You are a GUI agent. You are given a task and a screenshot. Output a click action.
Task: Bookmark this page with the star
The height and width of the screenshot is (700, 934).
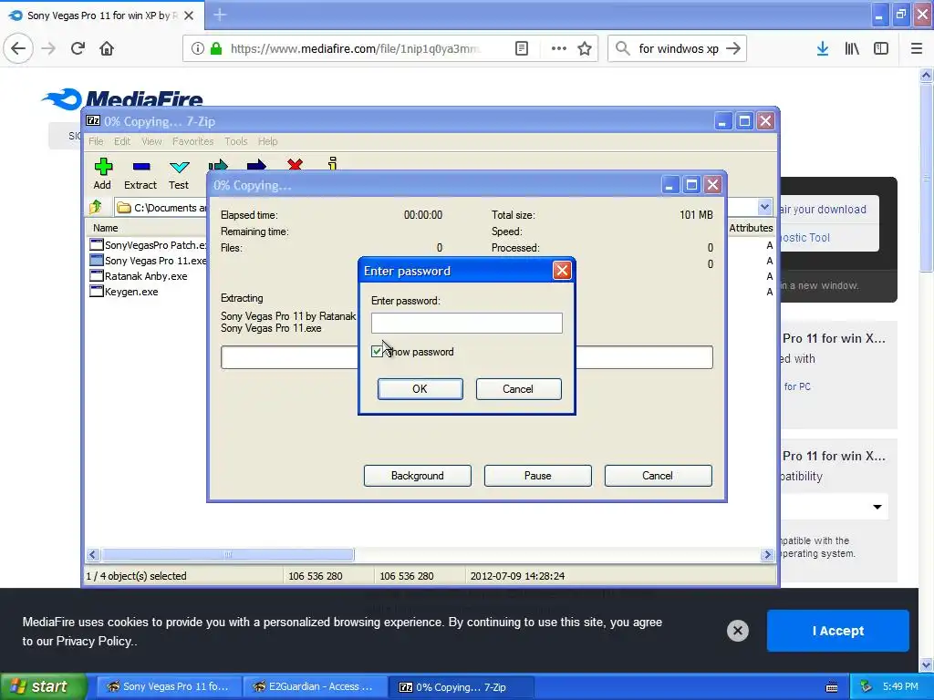[585, 48]
